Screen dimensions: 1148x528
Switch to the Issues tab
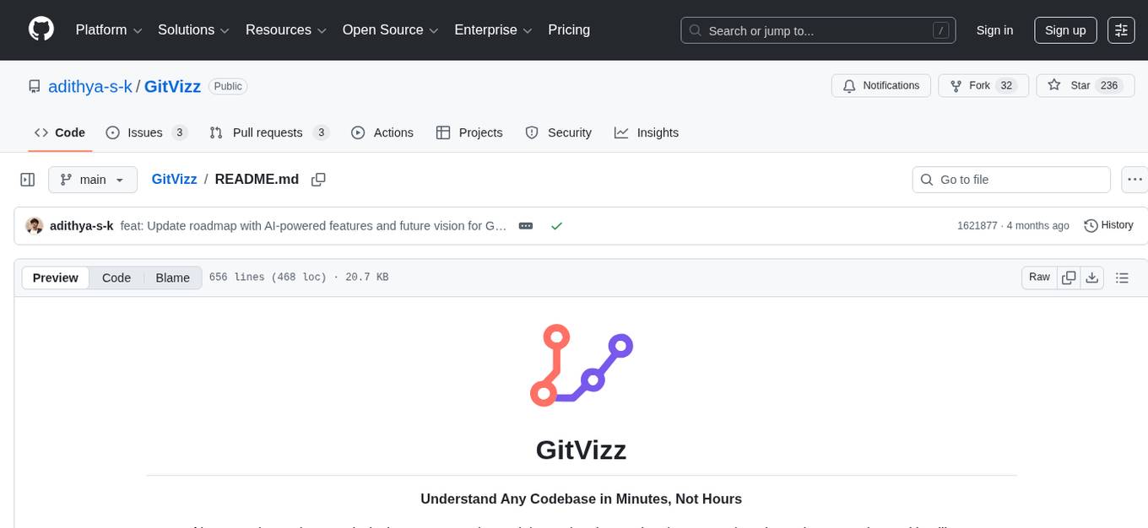tap(144, 132)
